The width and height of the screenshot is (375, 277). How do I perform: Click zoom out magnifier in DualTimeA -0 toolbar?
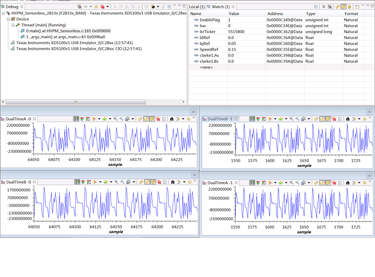pos(121,119)
